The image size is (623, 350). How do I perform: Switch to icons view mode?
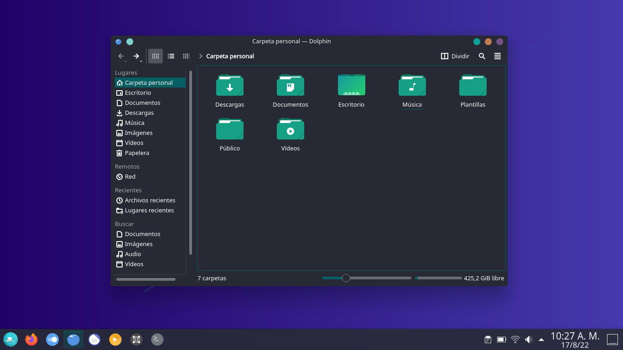click(156, 56)
